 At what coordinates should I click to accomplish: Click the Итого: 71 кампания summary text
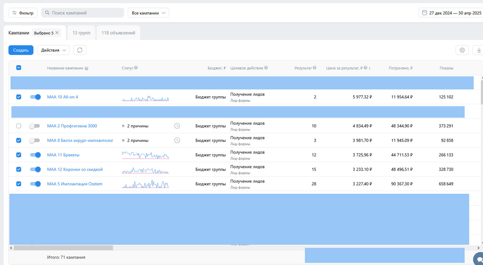click(66, 257)
